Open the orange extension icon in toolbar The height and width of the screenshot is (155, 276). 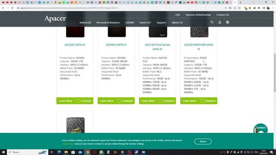pos(250,8)
